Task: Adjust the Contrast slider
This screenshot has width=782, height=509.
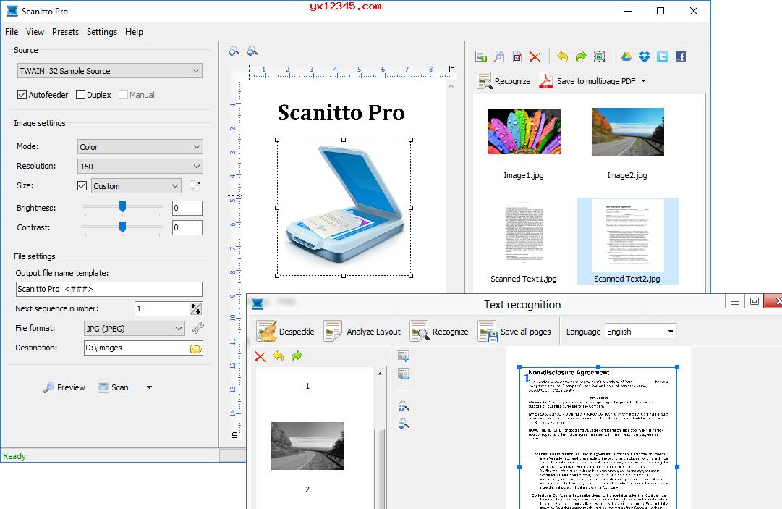Action: (122, 227)
